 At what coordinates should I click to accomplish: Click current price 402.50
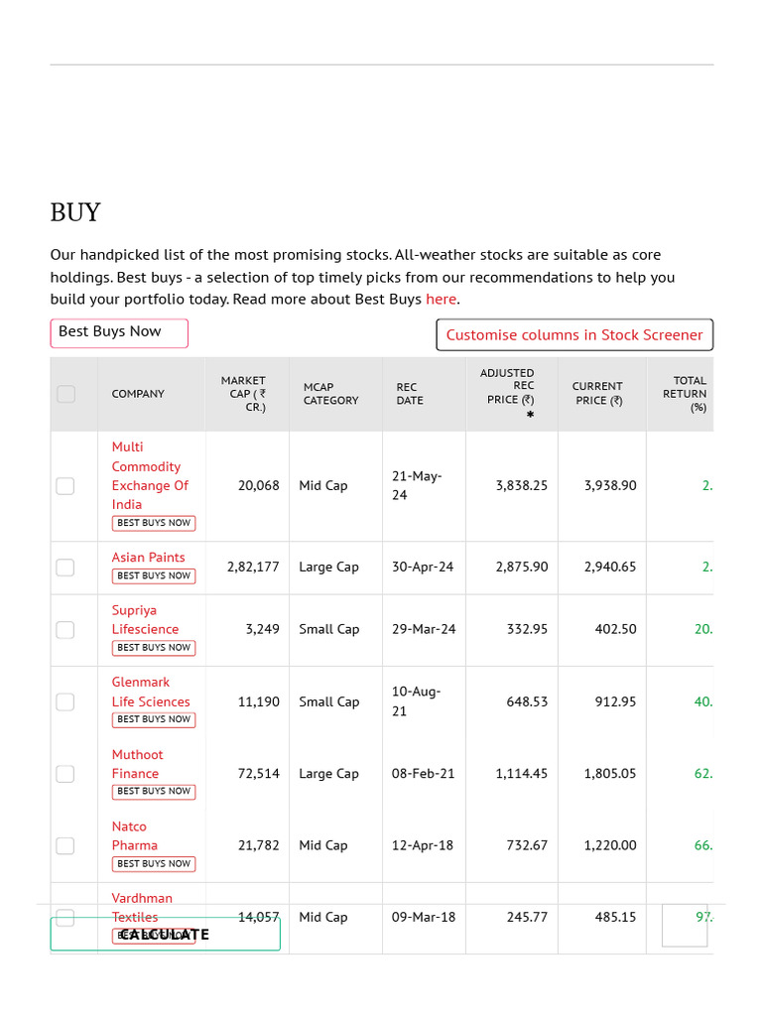[x=615, y=629]
